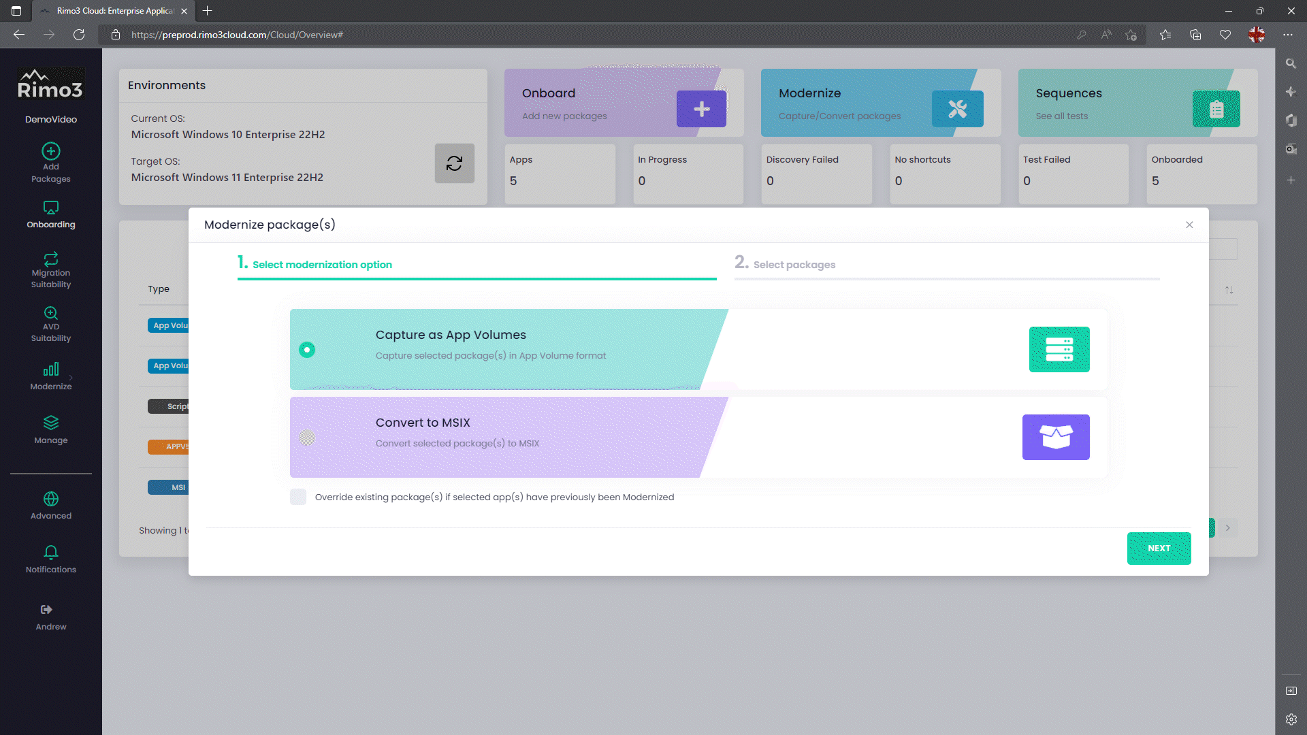
Task: Click the Advanced globe icon
Action: [51, 499]
